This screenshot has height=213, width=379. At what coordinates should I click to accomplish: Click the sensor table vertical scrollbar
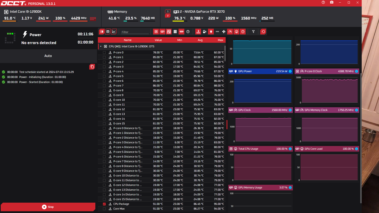[225, 53]
